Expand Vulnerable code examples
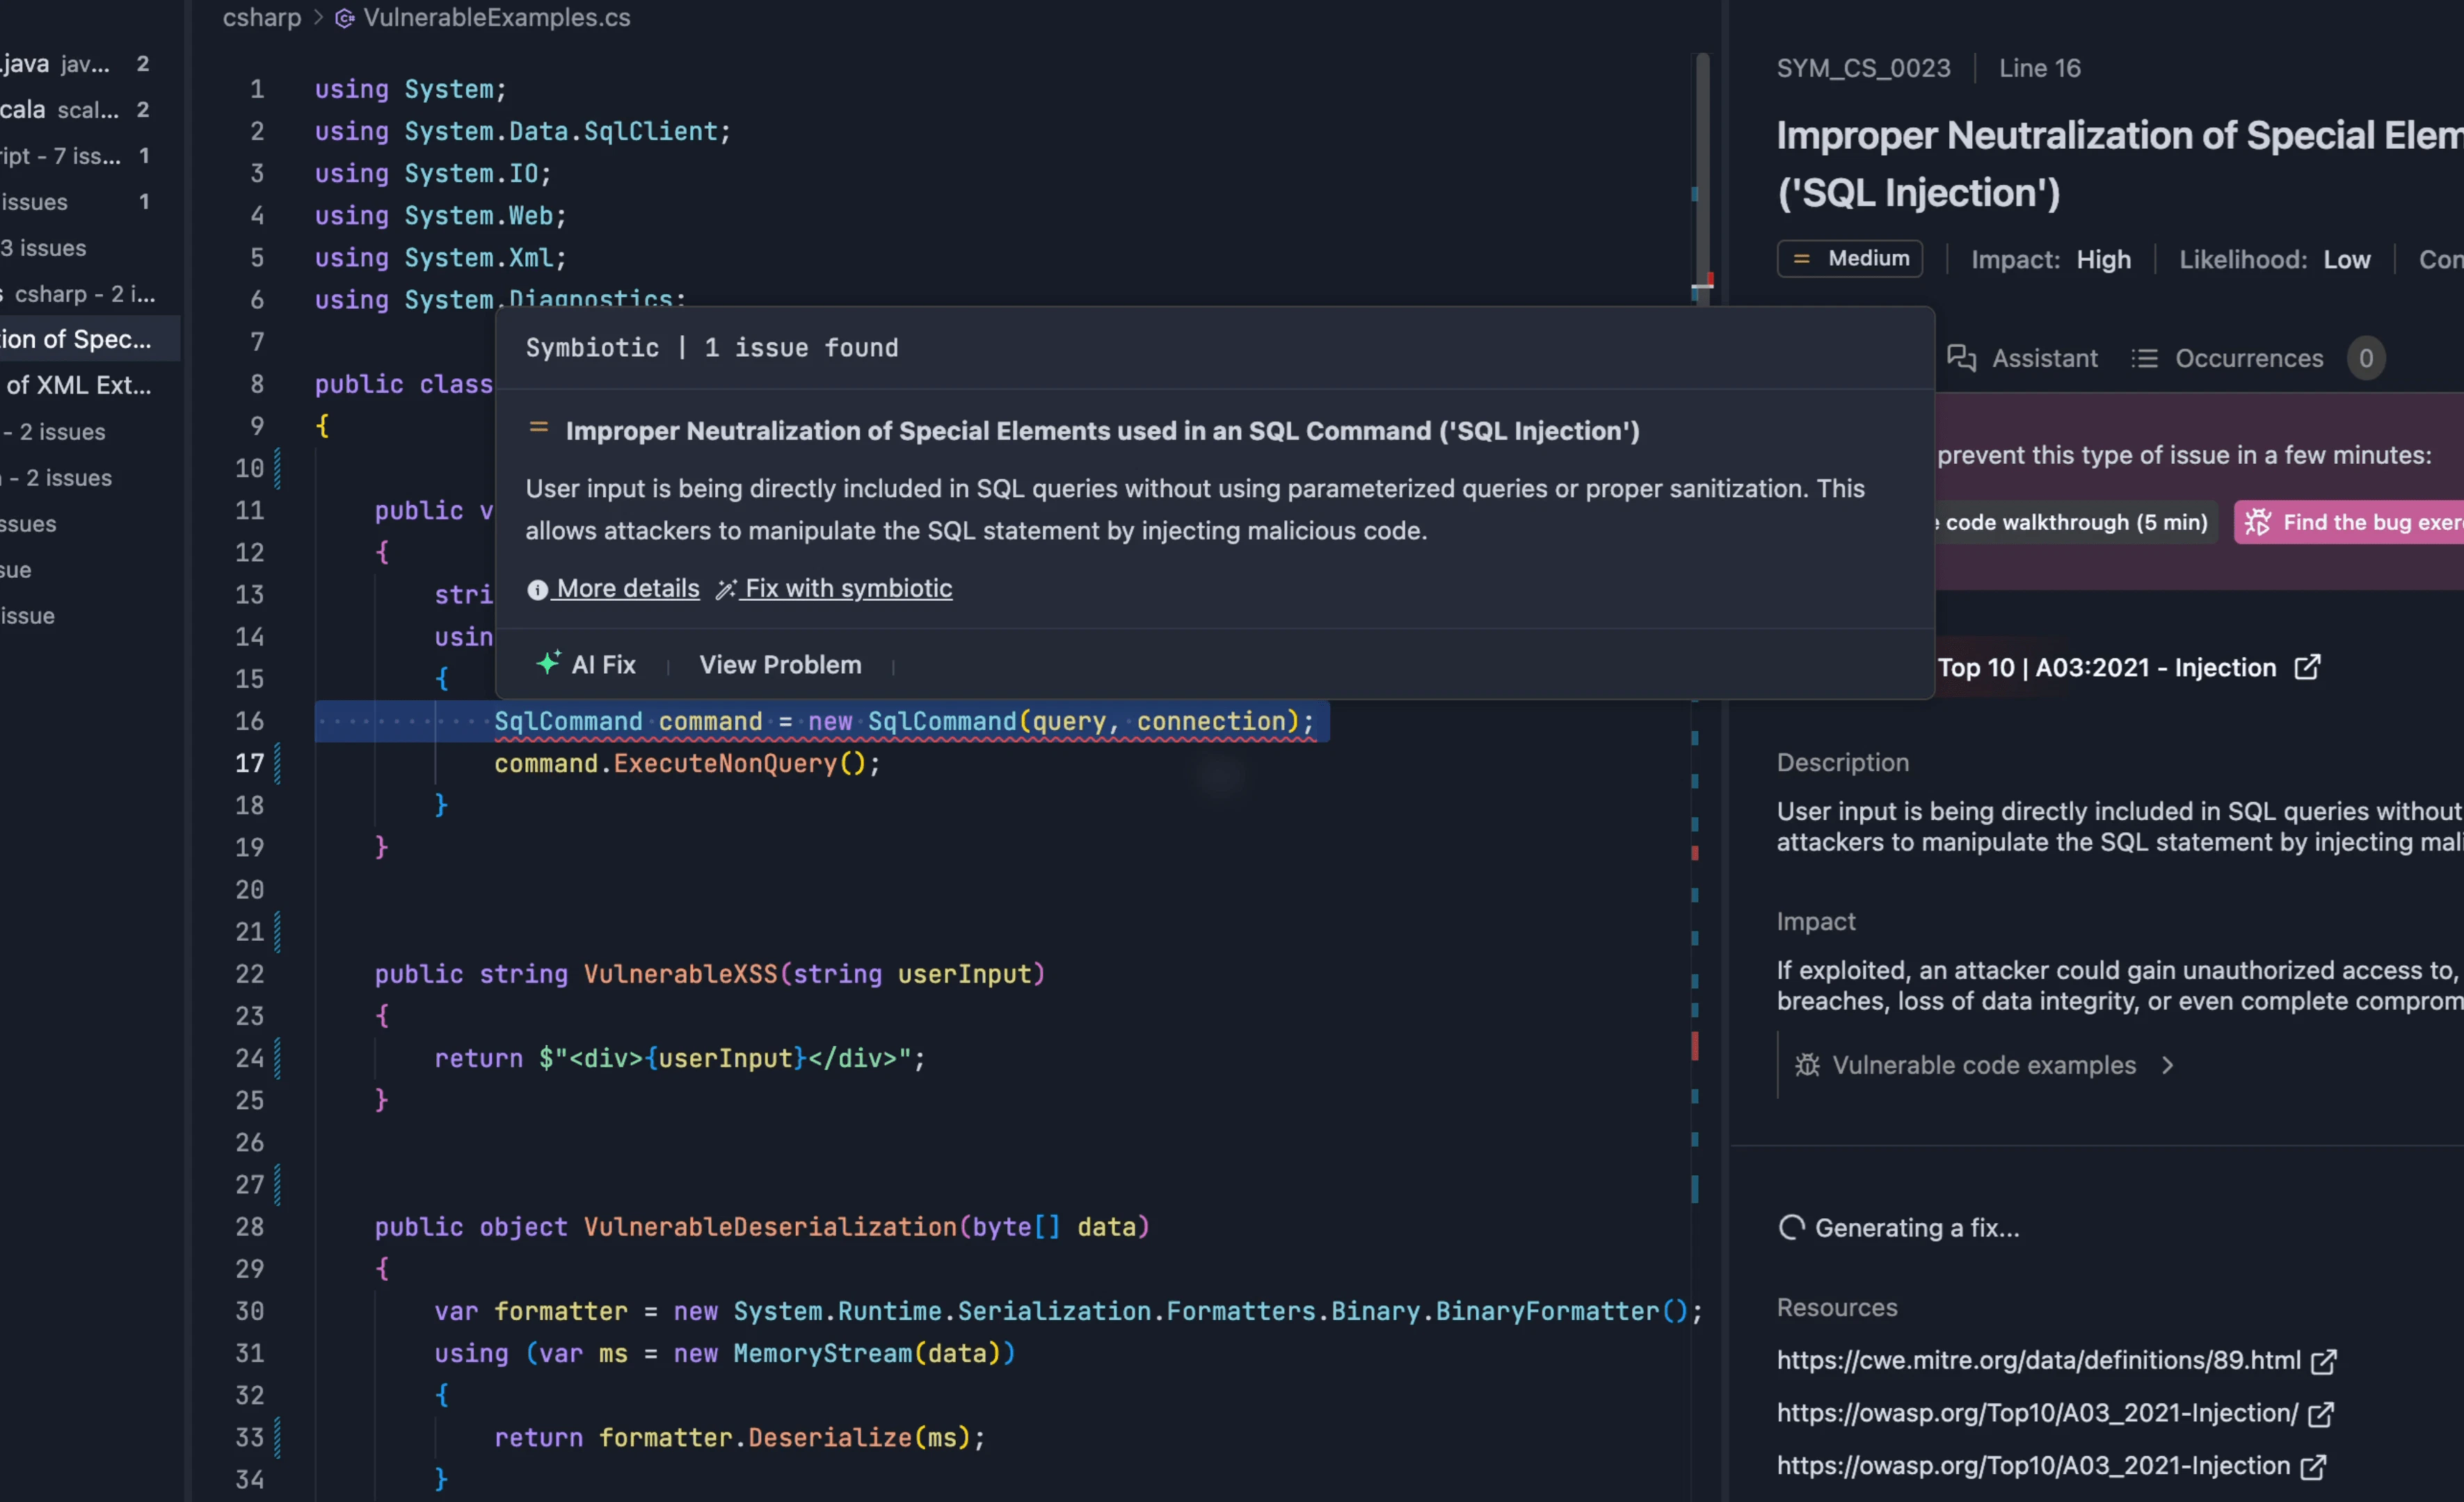The width and height of the screenshot is (2464, 1502). pyautogui.click(x=1984, y=1065)
